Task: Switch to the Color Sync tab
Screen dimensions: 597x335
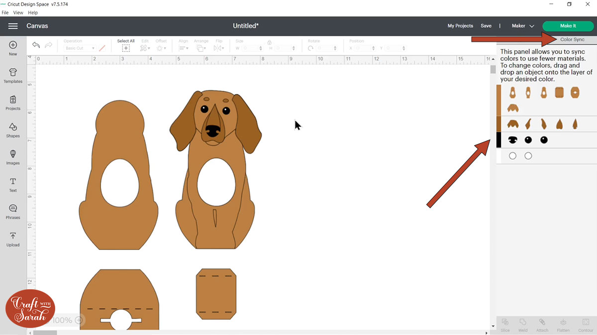Action: point(572,39)
